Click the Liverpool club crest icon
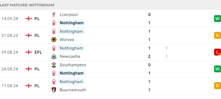 pos(54,15)
